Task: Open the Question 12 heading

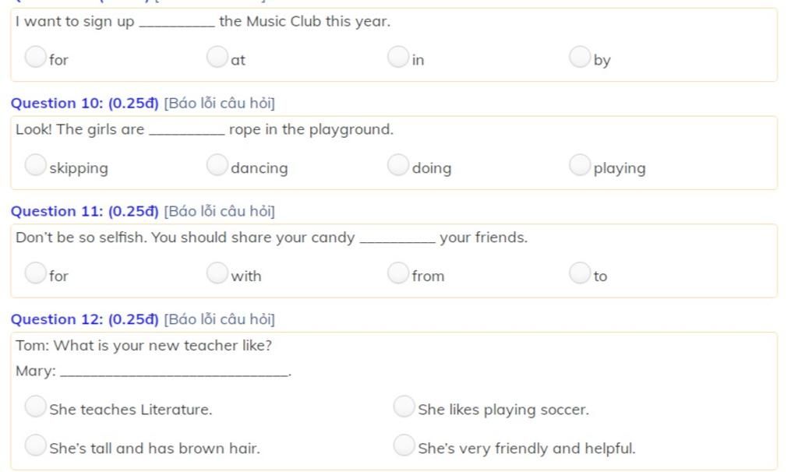Action: coord(84,319)
